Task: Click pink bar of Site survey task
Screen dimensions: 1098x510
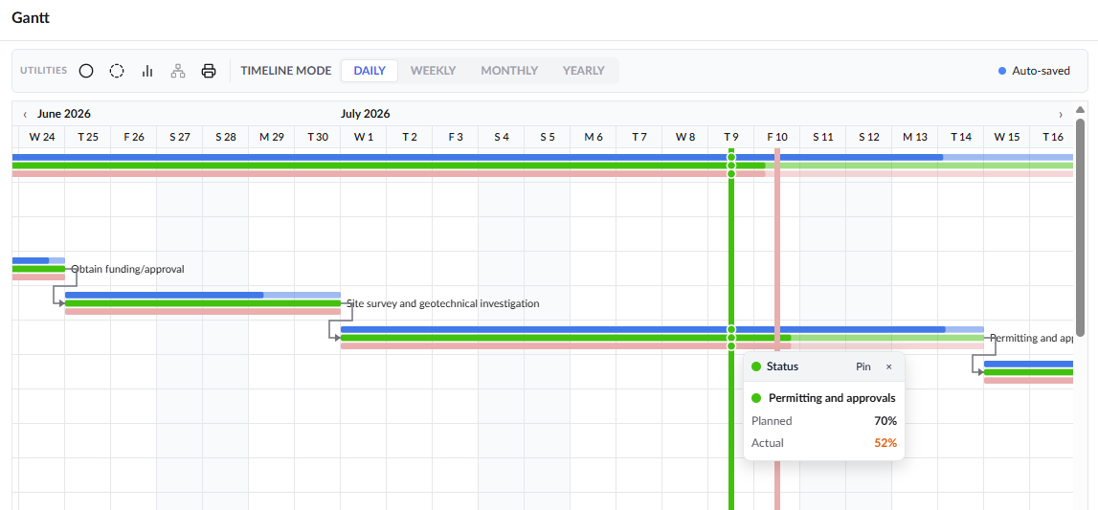Action: pos(203,311)
